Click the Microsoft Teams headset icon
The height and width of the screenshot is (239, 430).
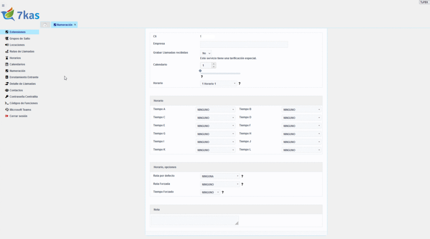(x=7, y=110)
